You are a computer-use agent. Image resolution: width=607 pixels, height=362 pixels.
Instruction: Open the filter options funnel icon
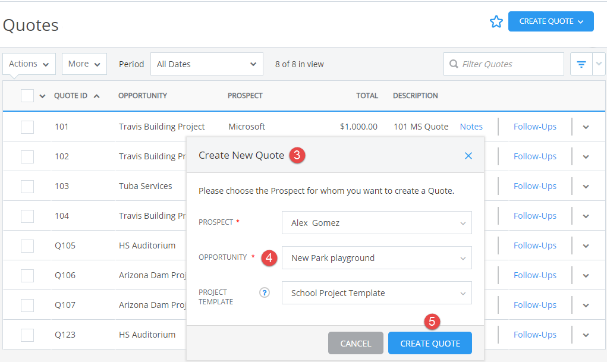(581, 64)
